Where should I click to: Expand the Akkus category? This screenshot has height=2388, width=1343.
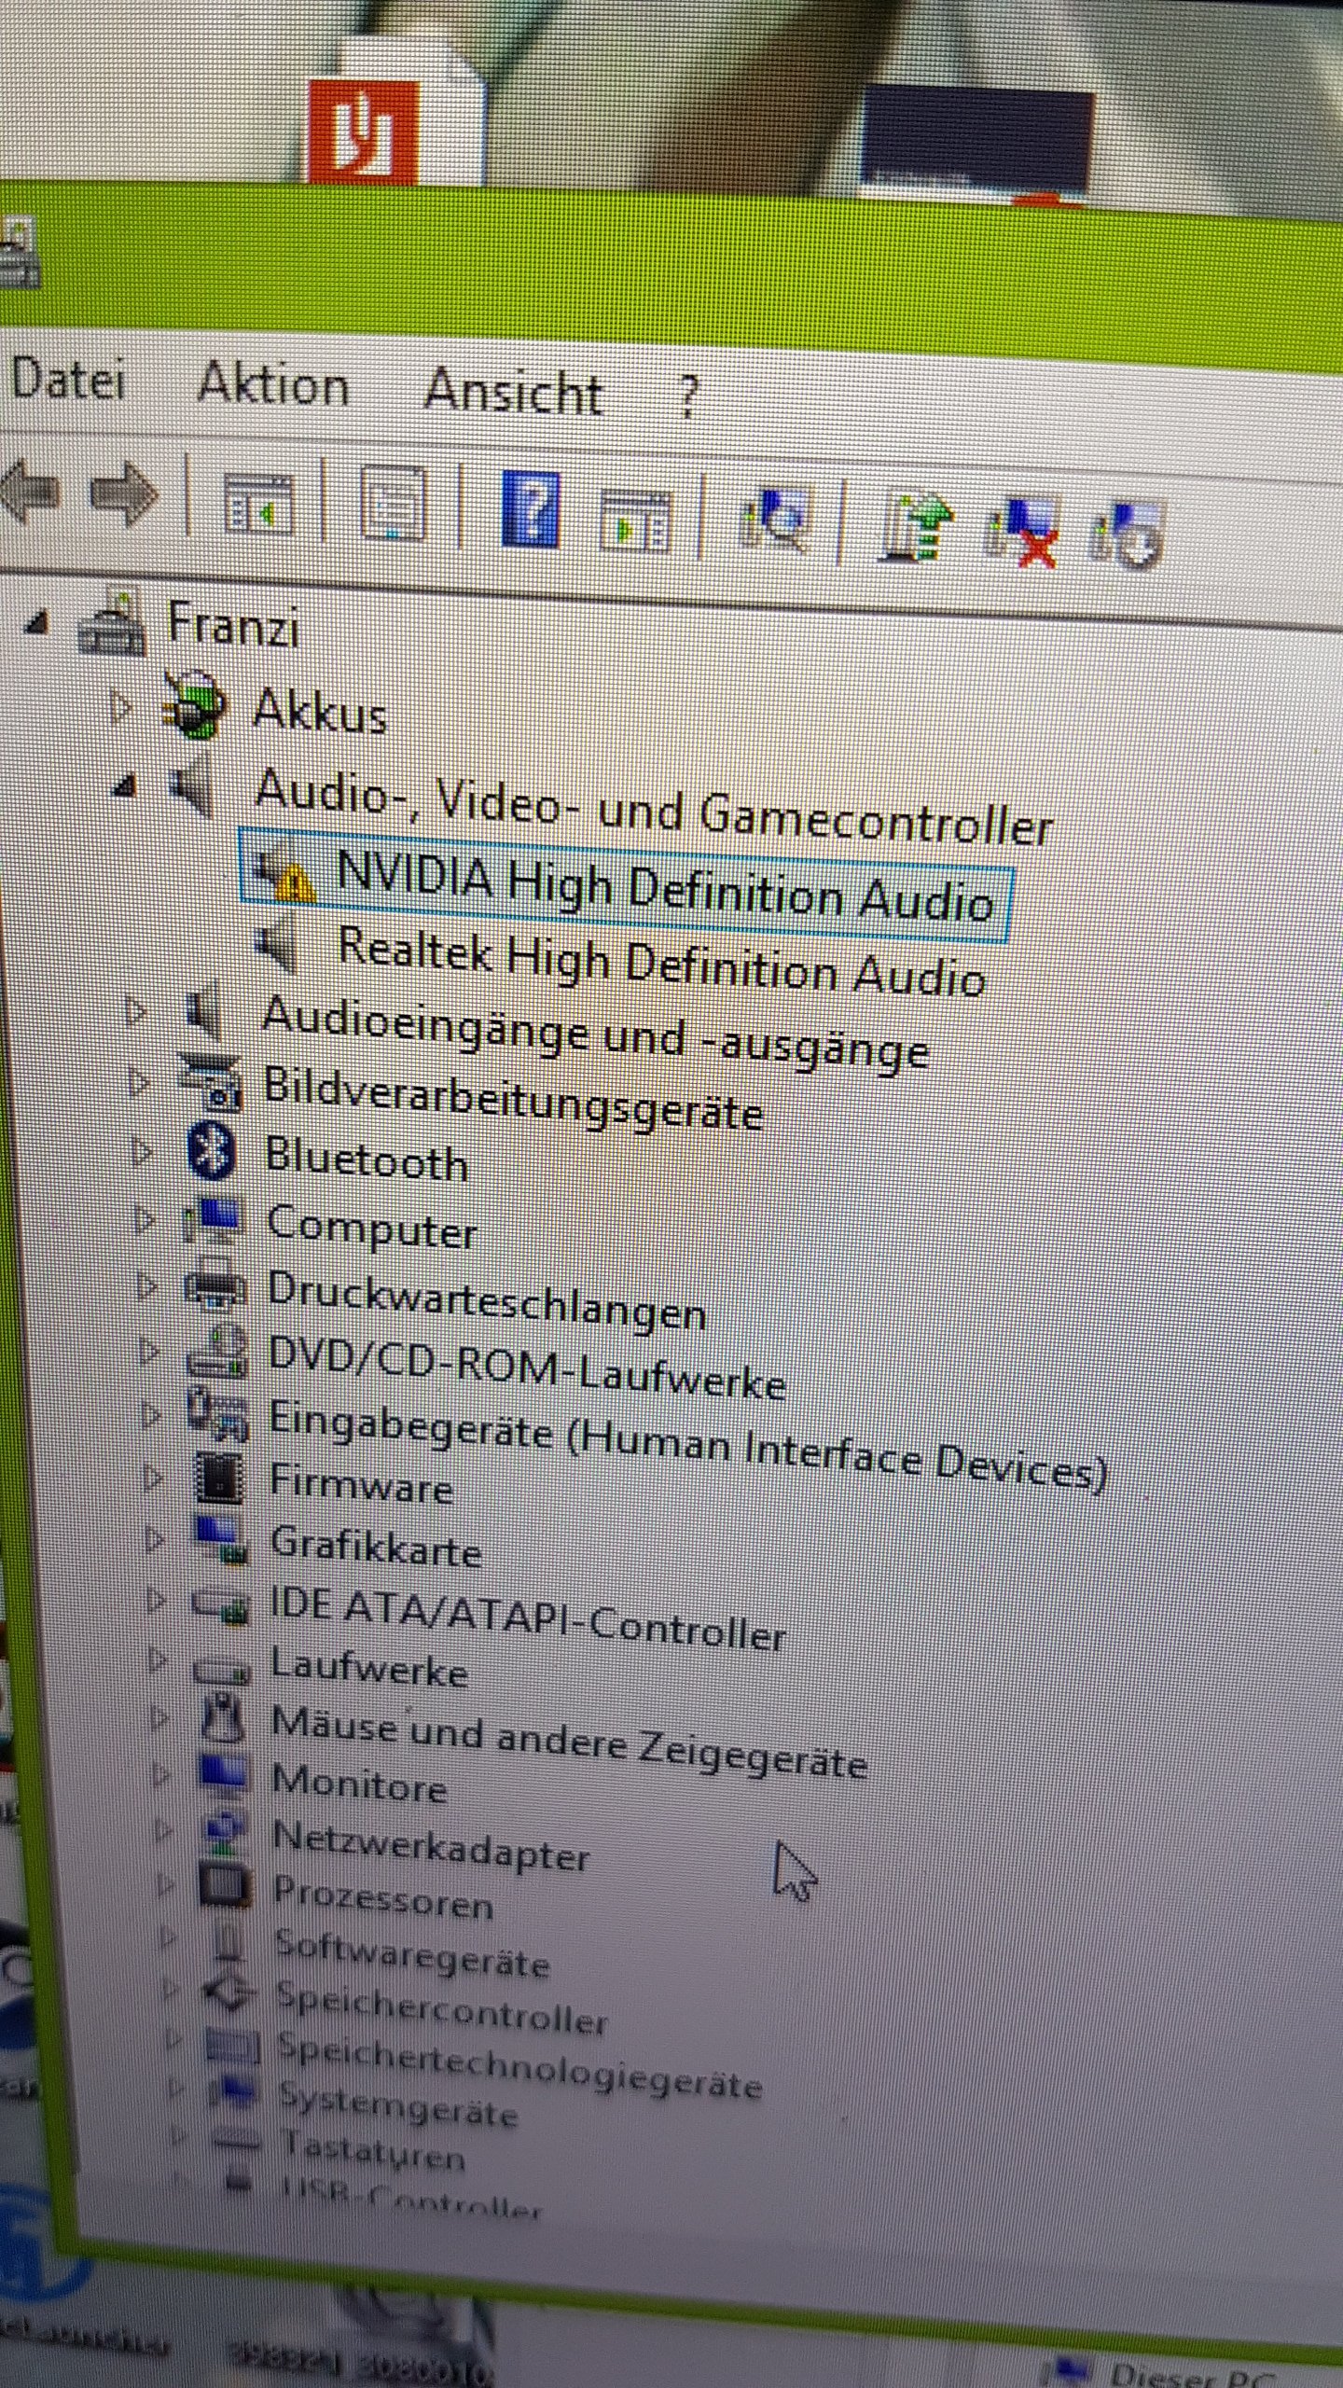(x=119, y=706)
